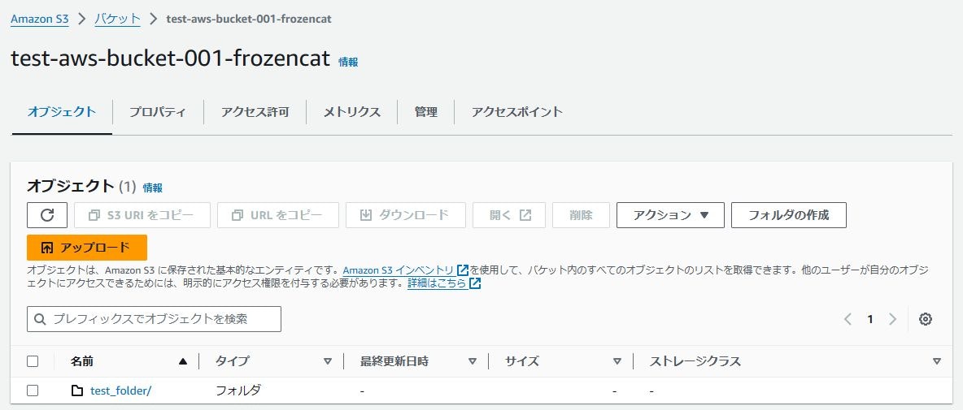The width and height of the screenshot is (963, 410).
Task: Switch to the プロパティ tab
Action: tap(157, 112)
